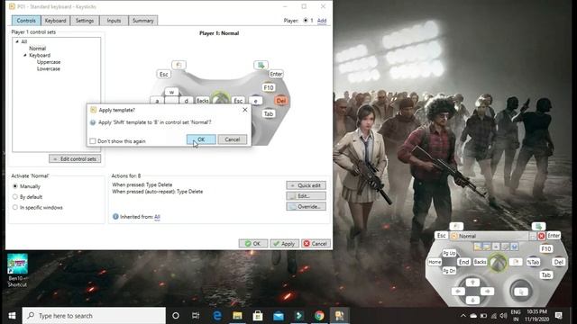Select the orange Del control in the designer

pyautogui.click(x=281, y=101)
